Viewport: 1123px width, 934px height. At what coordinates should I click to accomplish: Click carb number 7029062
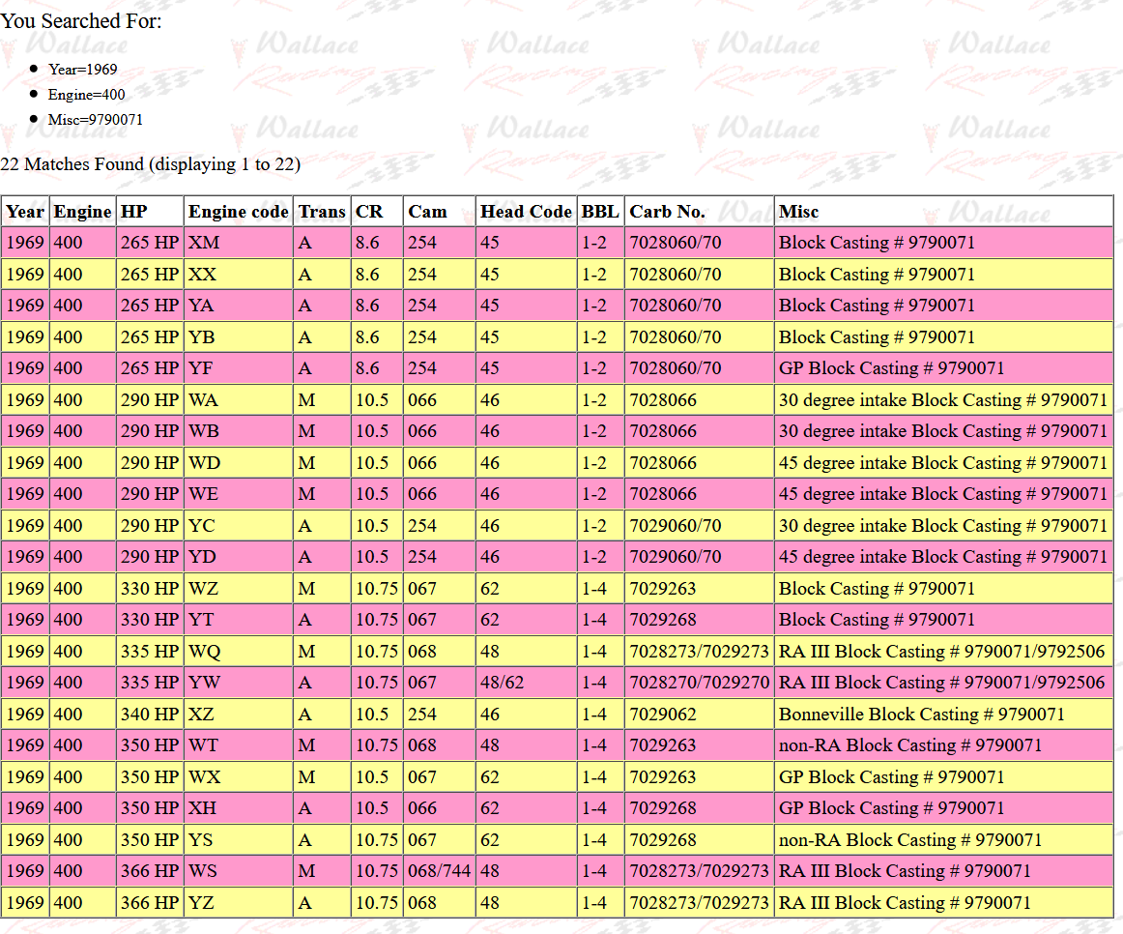pos(662,715)
